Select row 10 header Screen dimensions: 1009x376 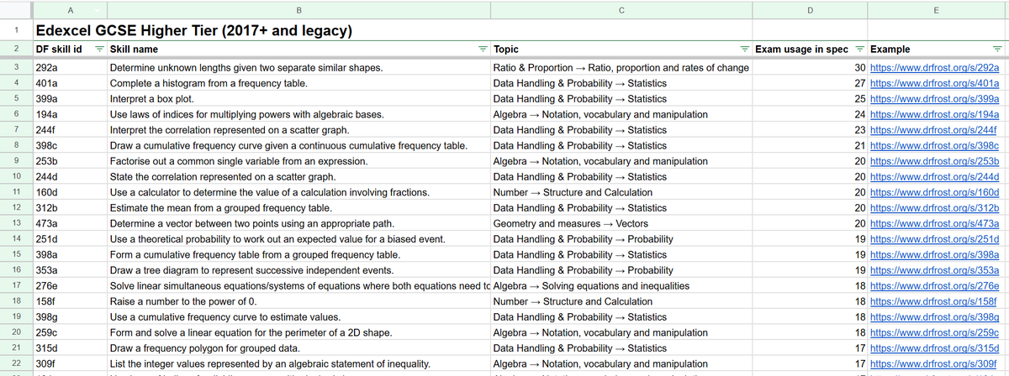(x=16, y=177)
